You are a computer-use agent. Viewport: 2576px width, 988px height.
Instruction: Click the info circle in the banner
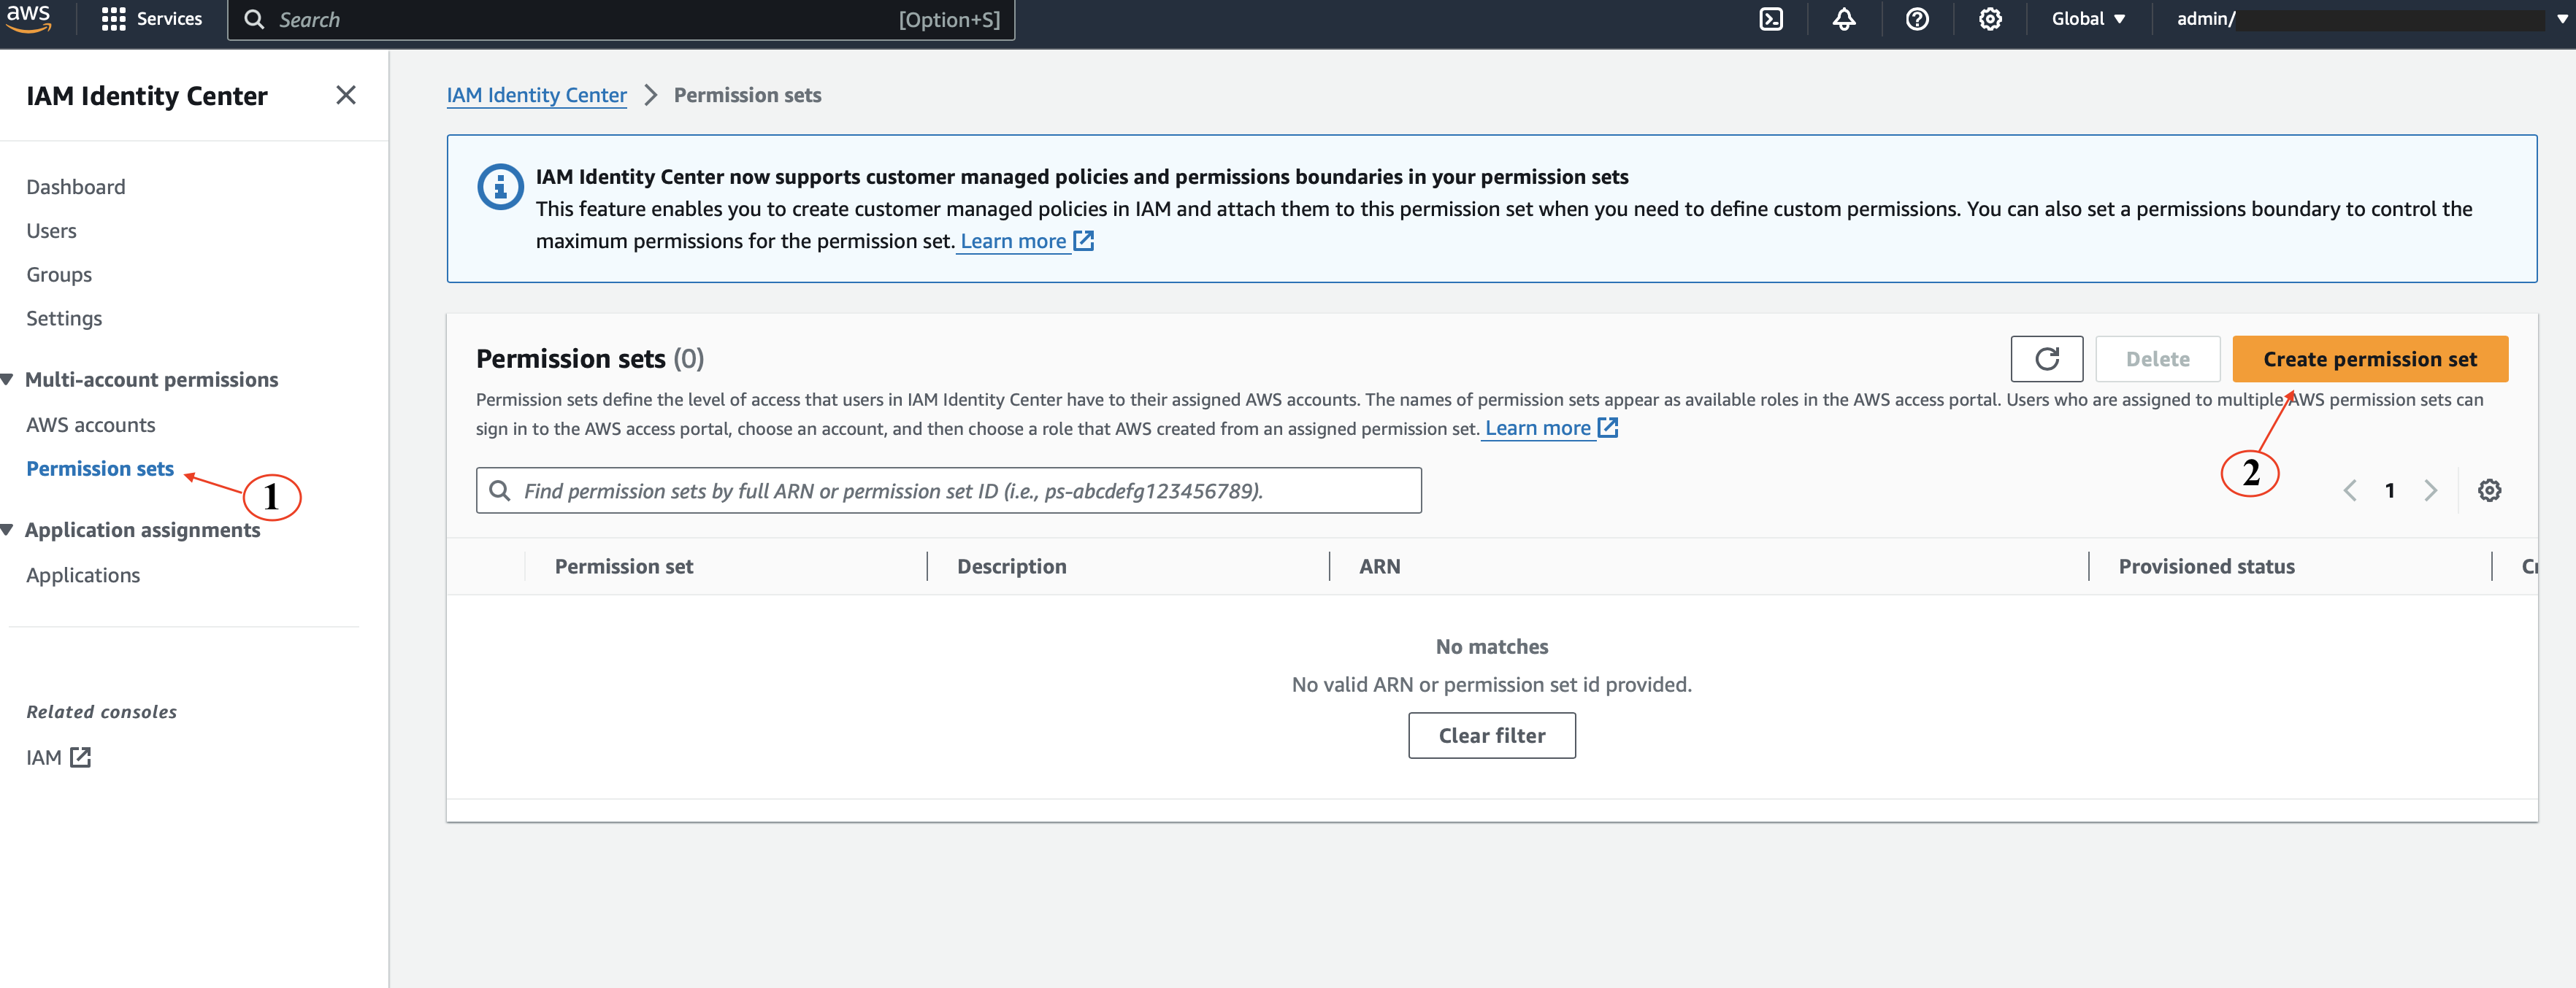(x=501, y=186)
